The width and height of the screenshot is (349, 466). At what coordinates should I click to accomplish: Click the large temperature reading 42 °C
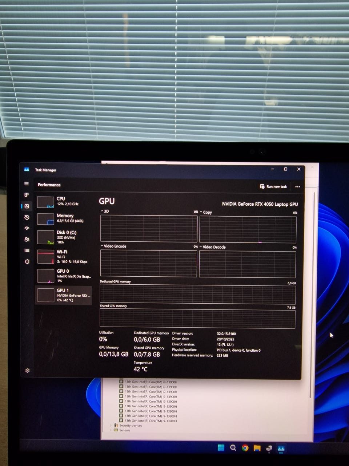coord(140,369)
